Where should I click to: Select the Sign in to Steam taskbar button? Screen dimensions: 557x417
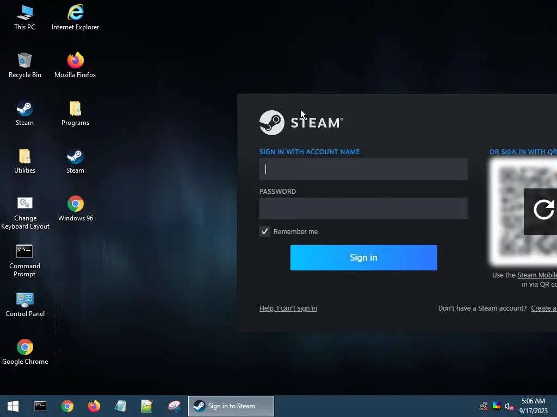click(x=231, y=406)
